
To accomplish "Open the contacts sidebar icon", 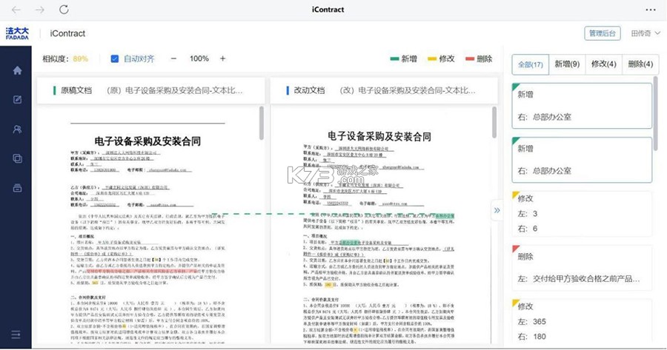I will click(17, 129).
